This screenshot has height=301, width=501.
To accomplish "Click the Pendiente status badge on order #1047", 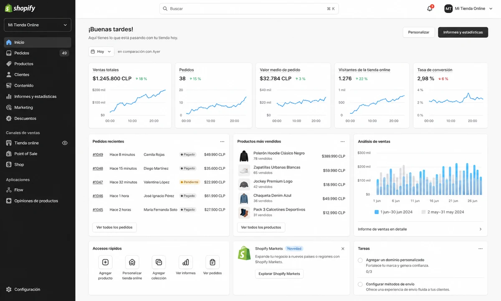I will [x=190, y=182].
